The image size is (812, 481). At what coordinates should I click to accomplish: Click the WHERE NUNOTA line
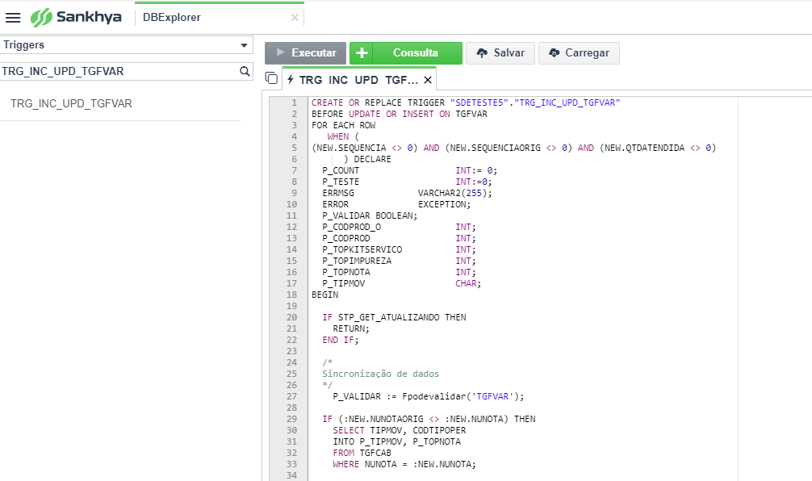(x=404, y=465)
